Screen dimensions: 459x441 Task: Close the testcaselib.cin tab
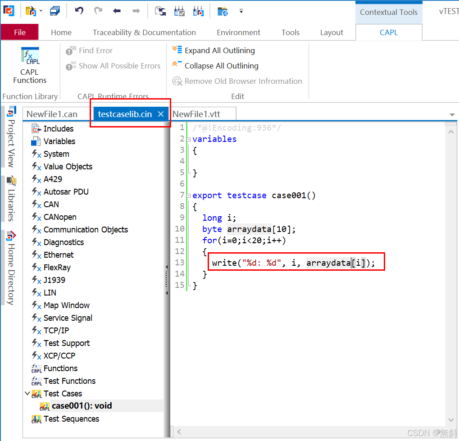click(161, 114)
